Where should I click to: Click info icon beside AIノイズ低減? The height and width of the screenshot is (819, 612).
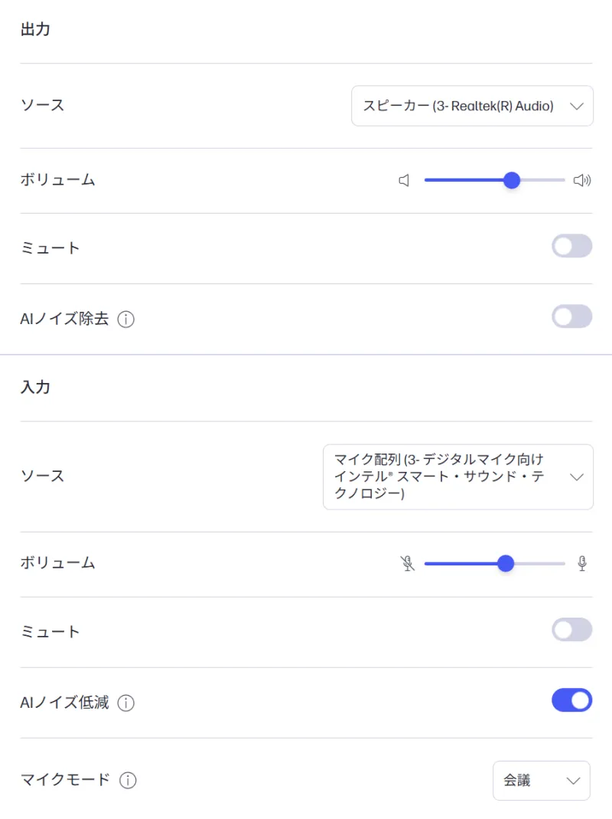[126, 703]
